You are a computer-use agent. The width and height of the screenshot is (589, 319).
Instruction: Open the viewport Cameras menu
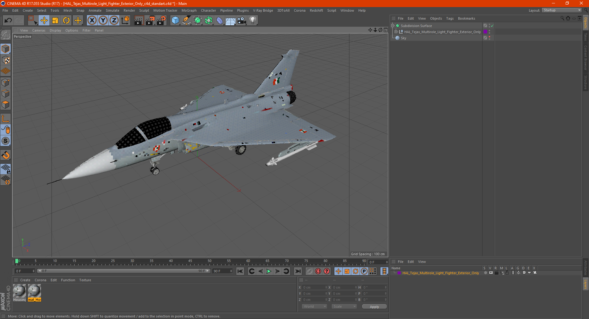click(39, 30)
